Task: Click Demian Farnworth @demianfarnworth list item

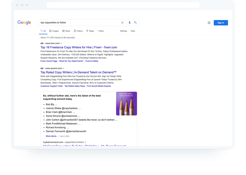Action: coord(66,131)
